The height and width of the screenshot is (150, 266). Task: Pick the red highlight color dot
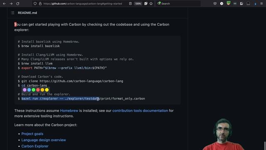[38, 90]
